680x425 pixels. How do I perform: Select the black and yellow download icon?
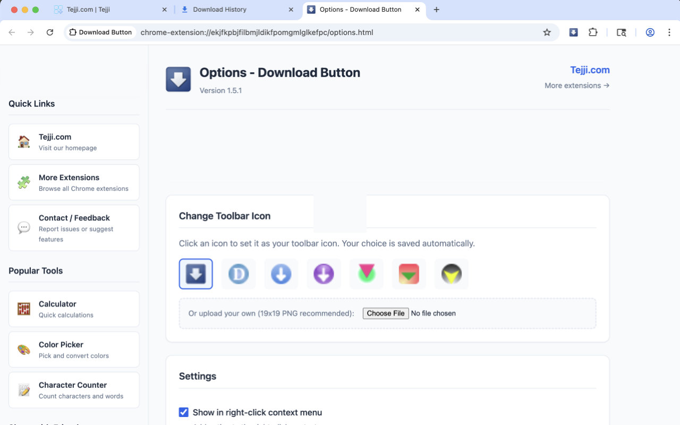click(x=451, y=274)
